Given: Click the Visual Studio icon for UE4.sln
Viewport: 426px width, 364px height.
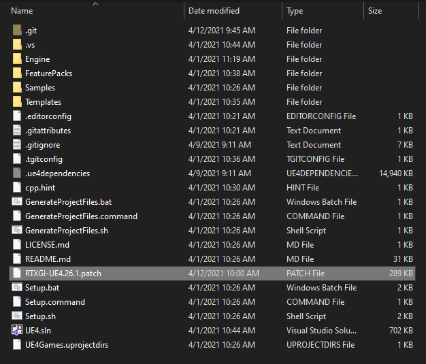Looking at the screenshot, I should [x=18, y=331].
